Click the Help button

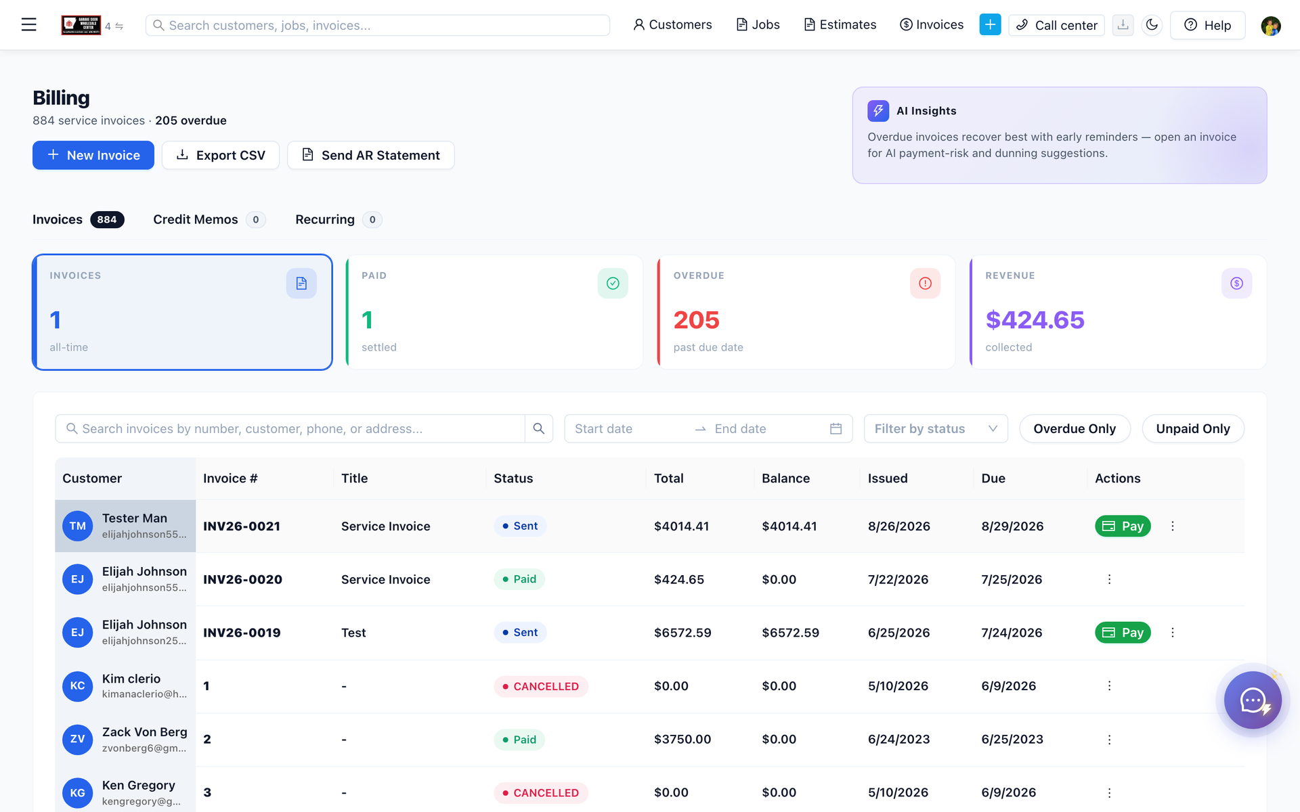click(1207, 25)
